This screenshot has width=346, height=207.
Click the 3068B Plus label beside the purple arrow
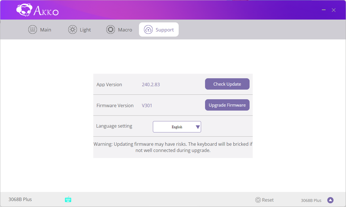click(x=311, y=200)
